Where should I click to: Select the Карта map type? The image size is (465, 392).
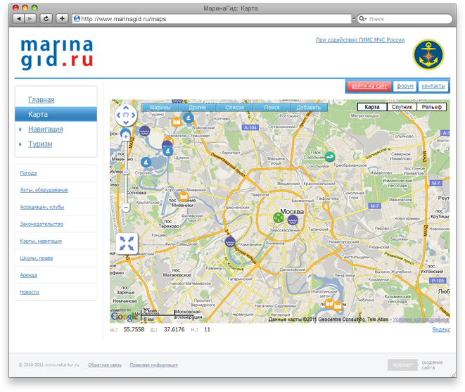(x=372, y=107)
